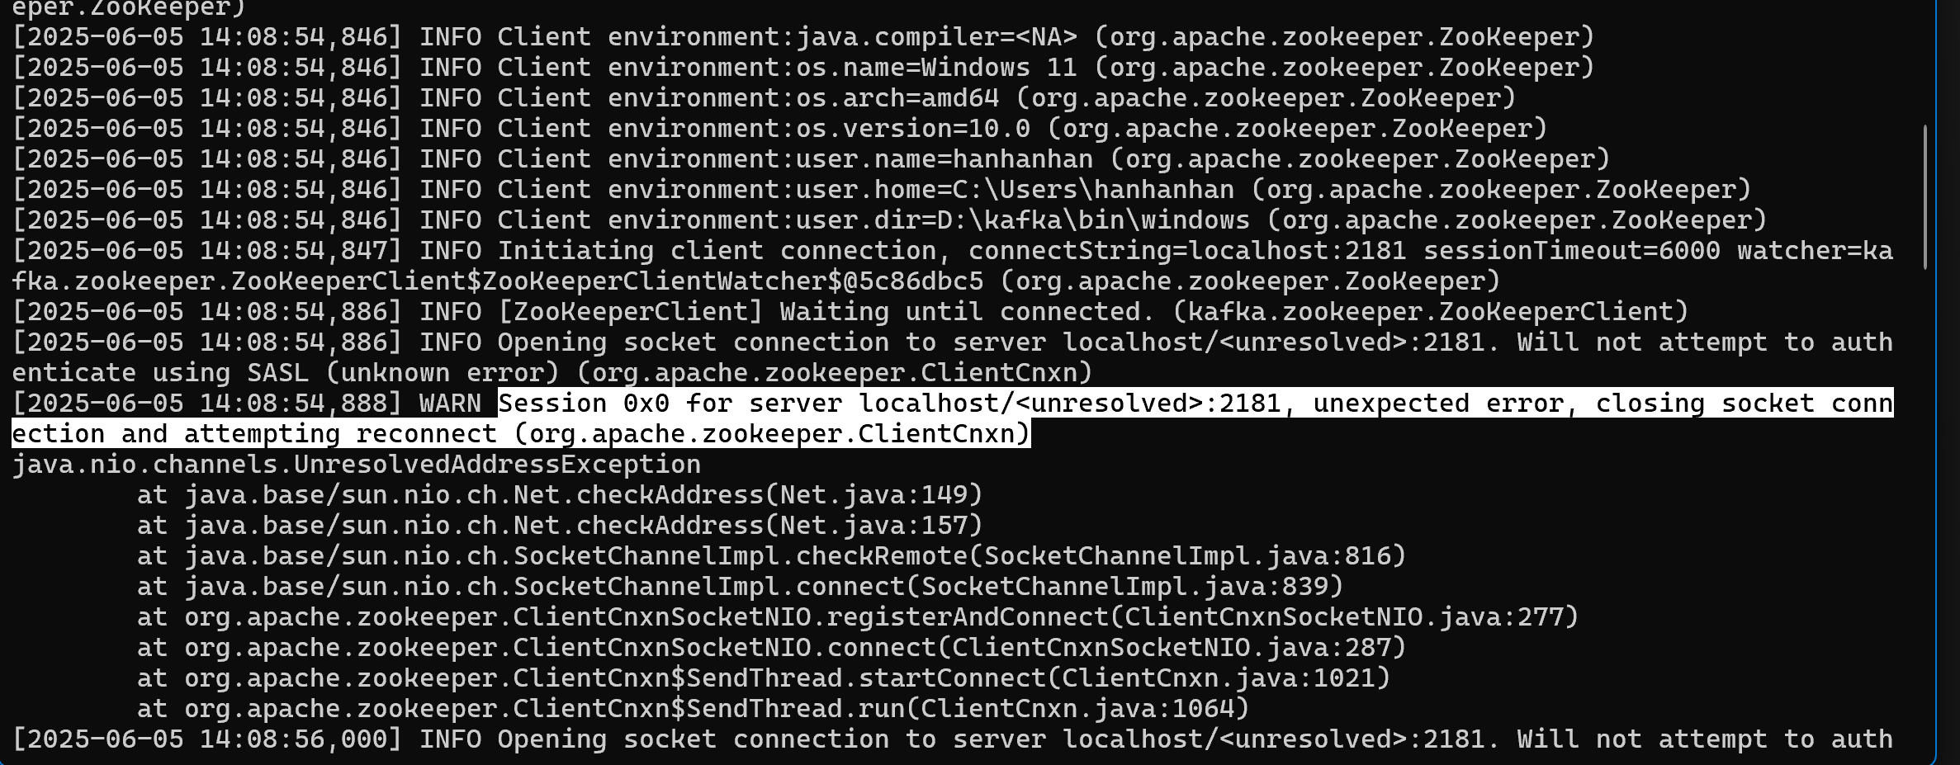
Task: Click the 14:08:56,000 Opening socket connection line
Action: (952, 739)
